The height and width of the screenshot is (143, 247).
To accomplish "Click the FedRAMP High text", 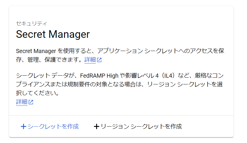I will click(x=99, y=76).
